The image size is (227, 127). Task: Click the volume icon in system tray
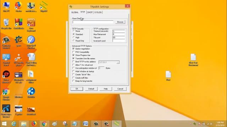211,124
